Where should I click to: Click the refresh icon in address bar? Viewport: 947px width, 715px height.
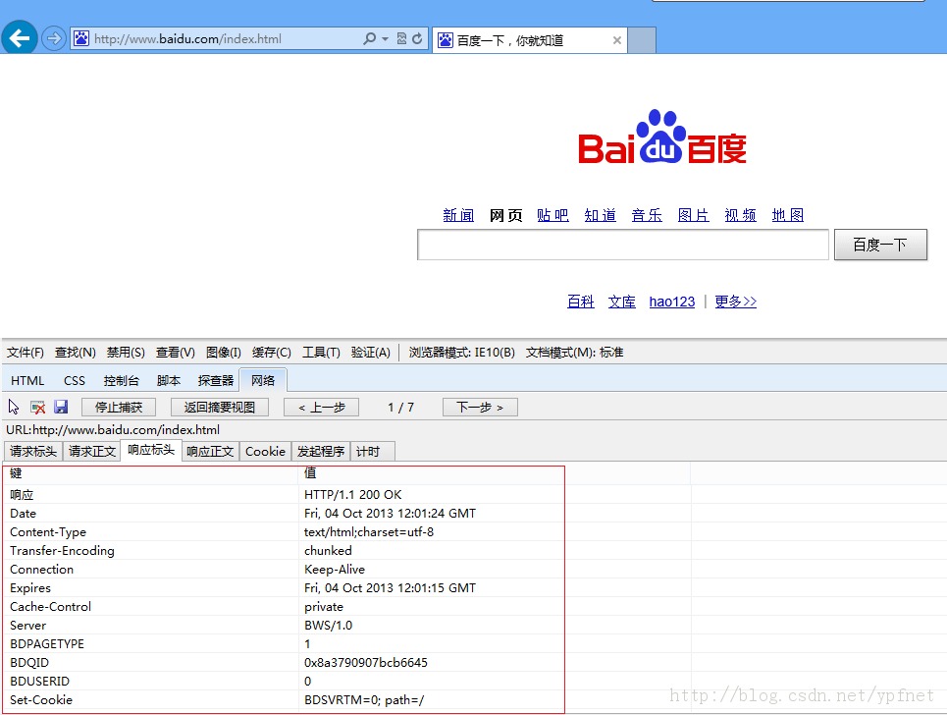point(417,38)
